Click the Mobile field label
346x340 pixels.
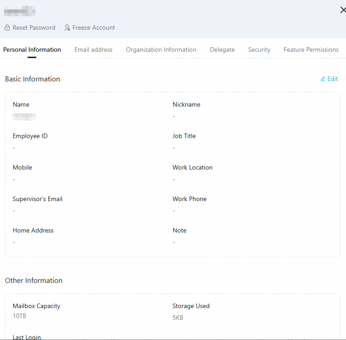pos(22,167)
